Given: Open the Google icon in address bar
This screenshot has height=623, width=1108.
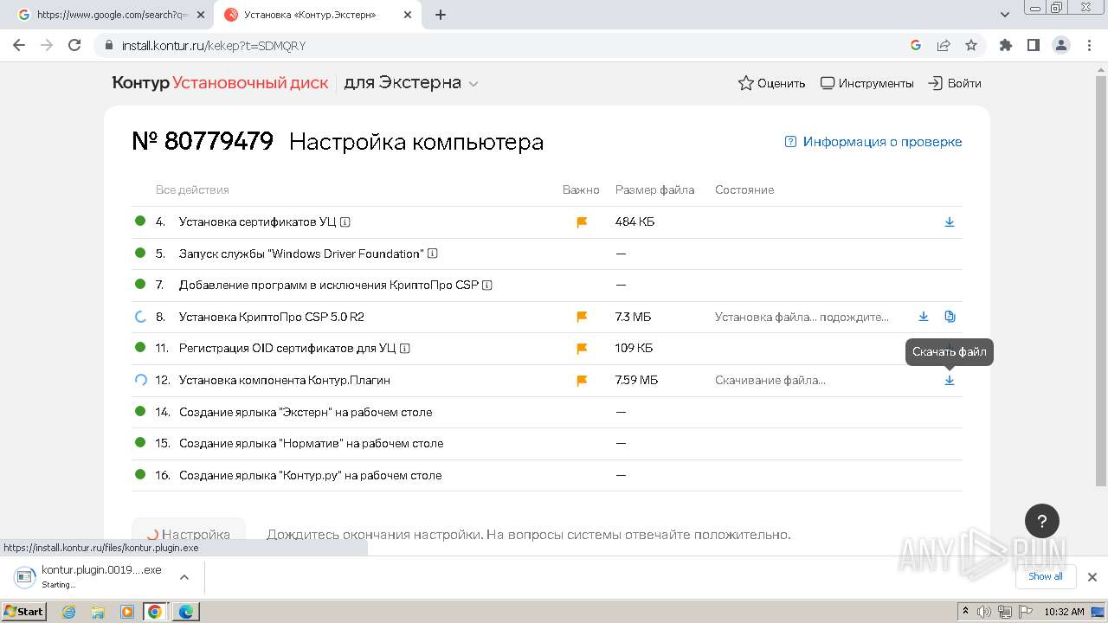Looking at the screenshot, I should point(916,45).
